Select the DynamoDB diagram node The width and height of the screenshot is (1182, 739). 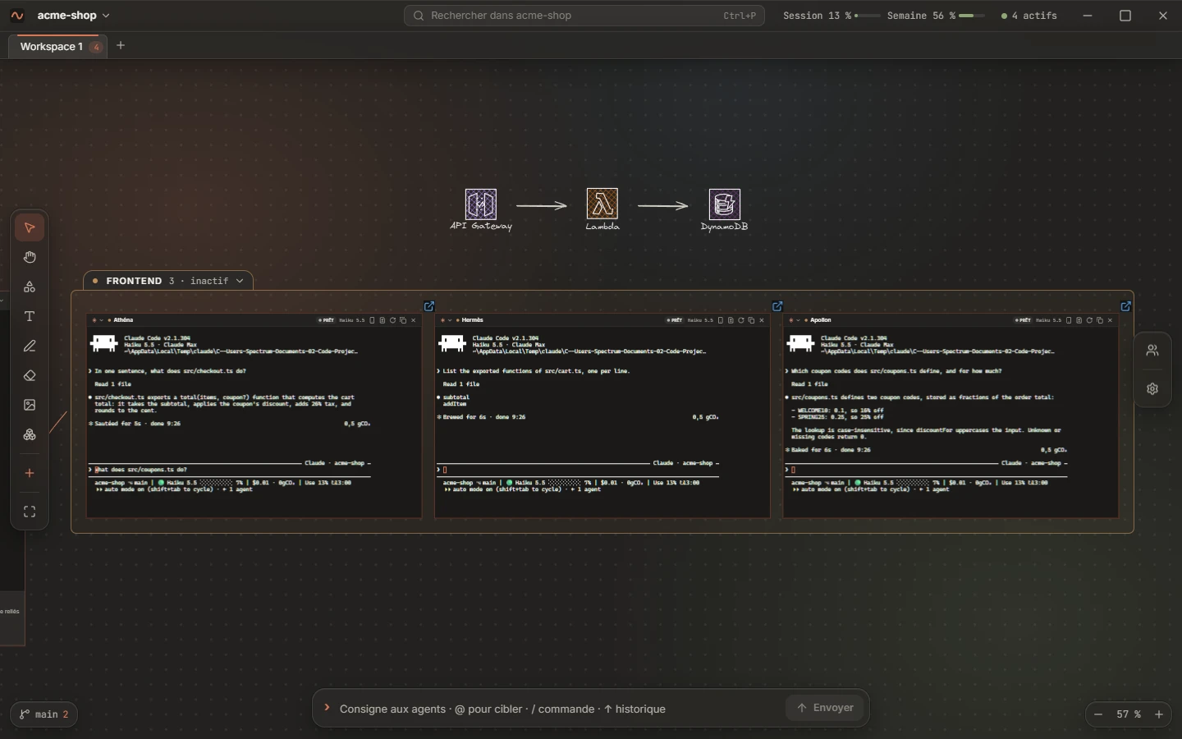726,210
